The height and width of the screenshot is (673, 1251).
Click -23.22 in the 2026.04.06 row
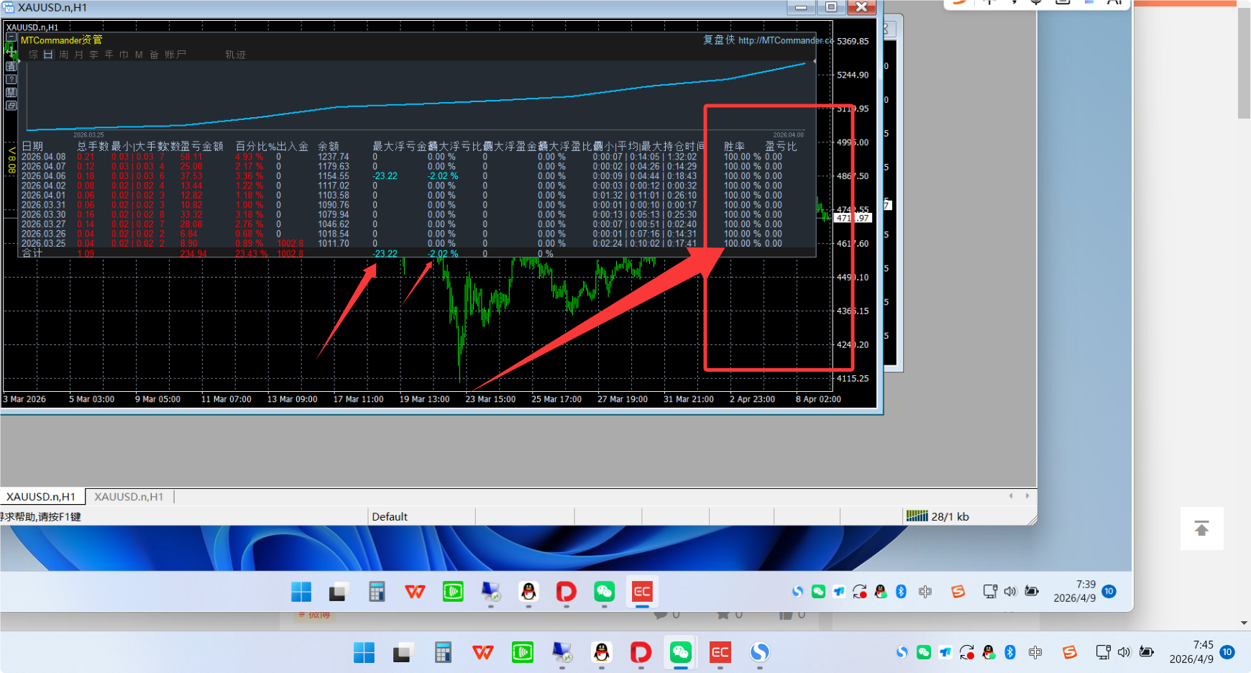pos(385,176)
